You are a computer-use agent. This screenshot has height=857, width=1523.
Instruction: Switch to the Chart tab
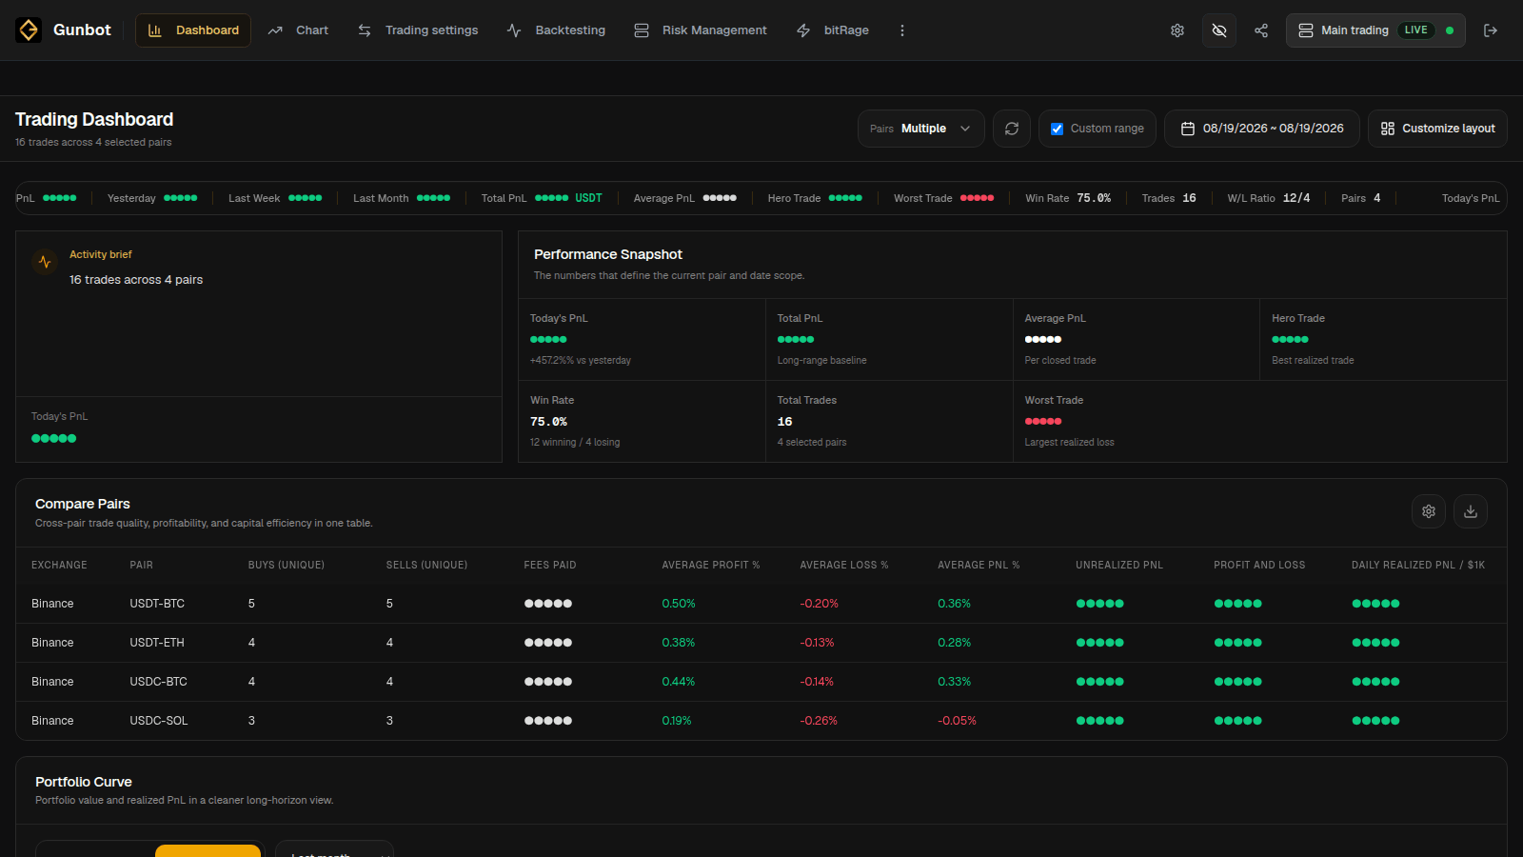click(x=298, y=30)
